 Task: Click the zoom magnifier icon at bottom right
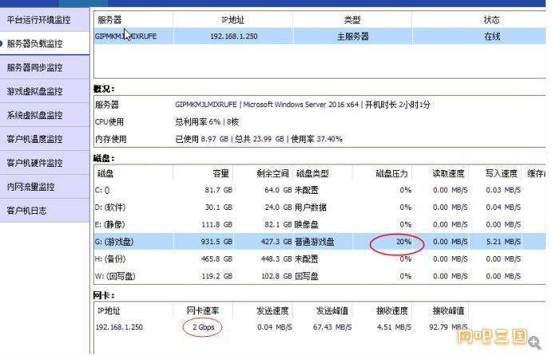tap(534, 342)
